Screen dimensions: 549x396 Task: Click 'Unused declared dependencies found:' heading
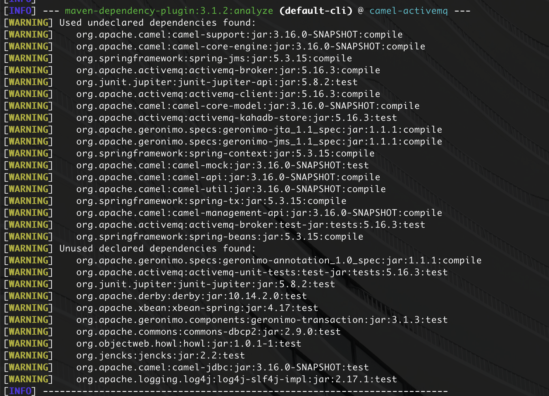tap(157, 249)
